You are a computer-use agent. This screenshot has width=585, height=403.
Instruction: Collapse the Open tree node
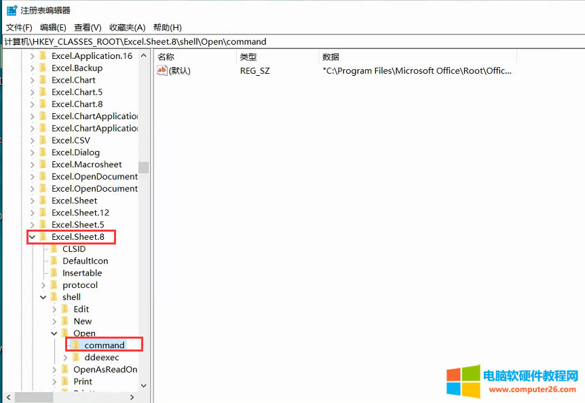coord(54,333)
